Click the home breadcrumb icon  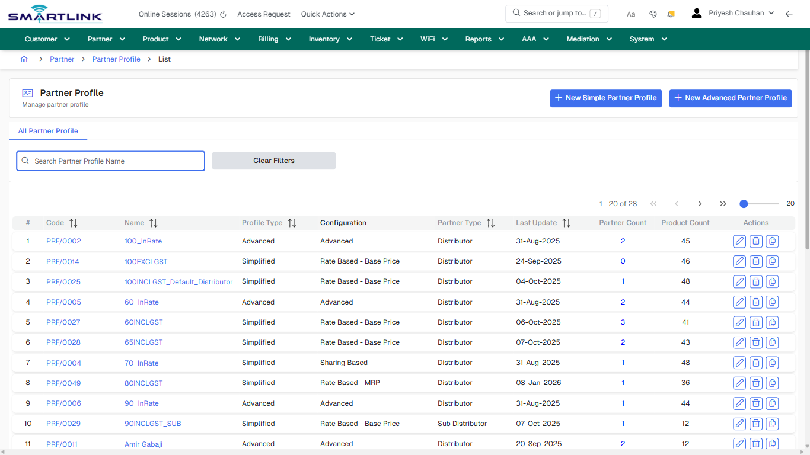(24, 59)
